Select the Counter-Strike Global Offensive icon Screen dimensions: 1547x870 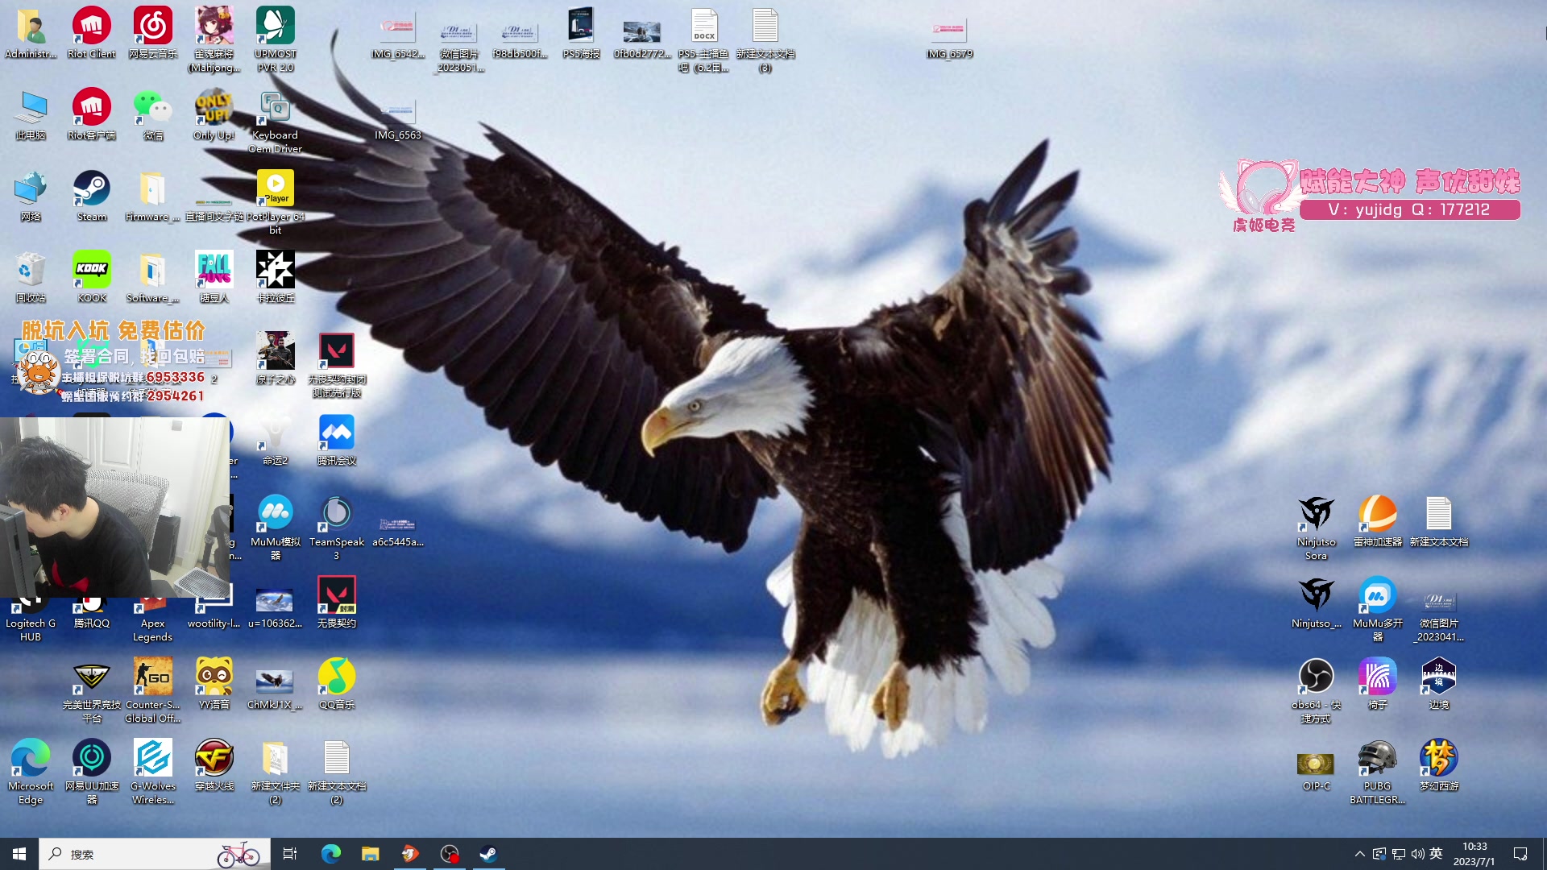point(152,677)
